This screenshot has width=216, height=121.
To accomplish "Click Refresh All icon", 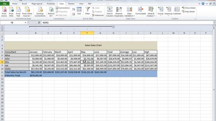I will coord(51,12).
